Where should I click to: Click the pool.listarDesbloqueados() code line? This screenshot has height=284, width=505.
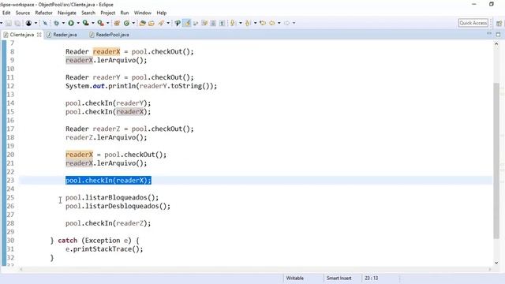click(x=118, y=206)
